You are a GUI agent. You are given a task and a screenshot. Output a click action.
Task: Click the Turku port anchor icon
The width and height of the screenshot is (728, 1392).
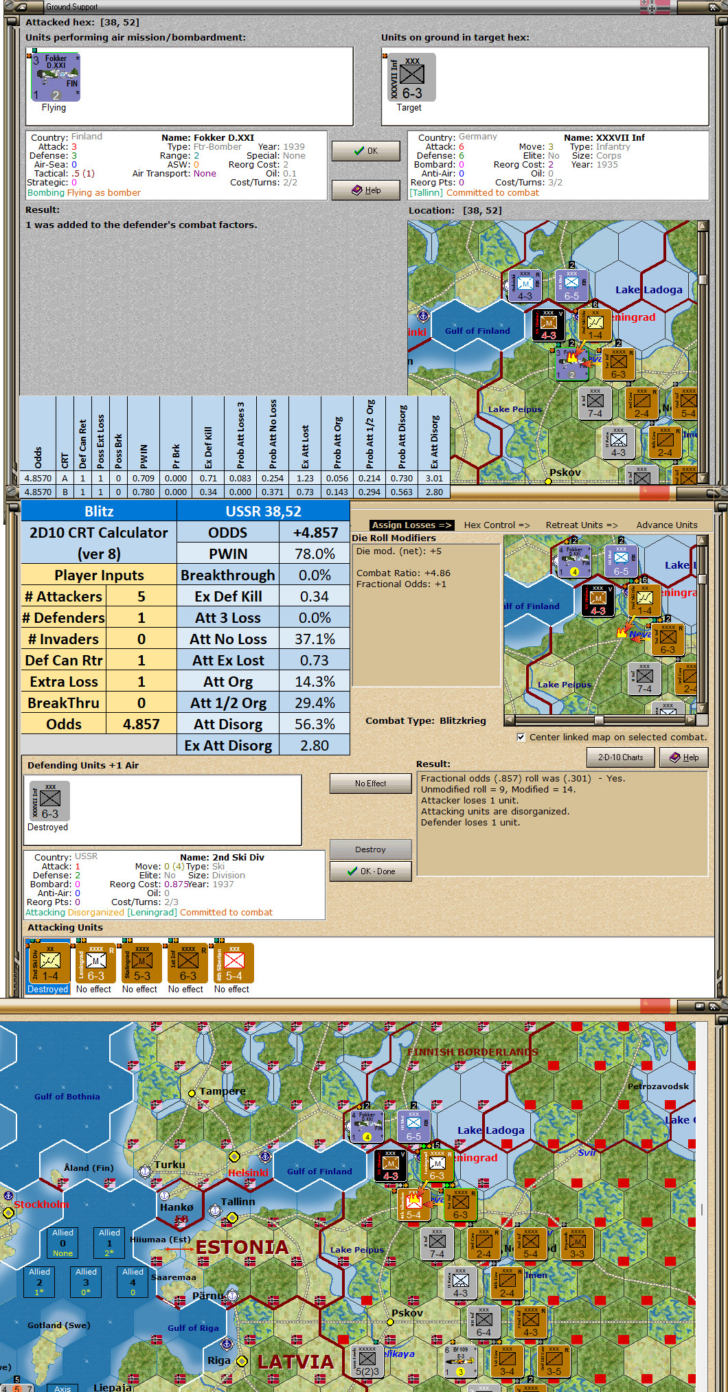[x=145, y=1171]
